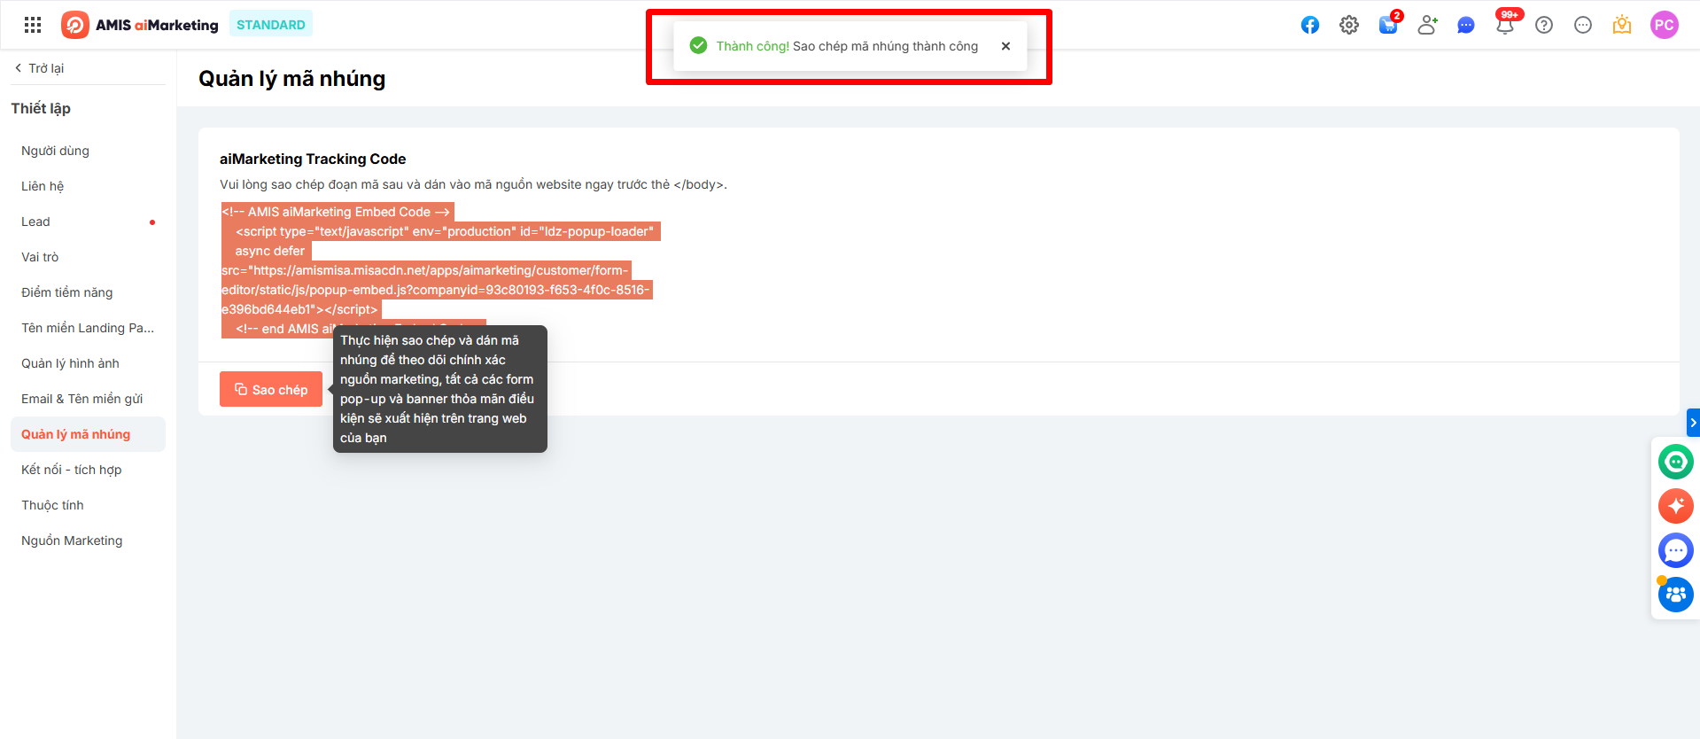1700x739 pixels.
Task: Open the notifications bell icon
Action: coord(1504,25)
